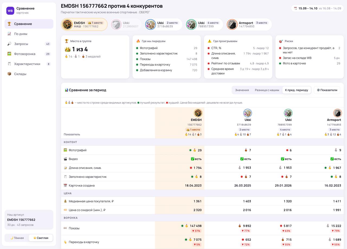Viewport: 347px width, 249px height.
Task: Open Сравнение in the sidebar
Action: (29, 24)
